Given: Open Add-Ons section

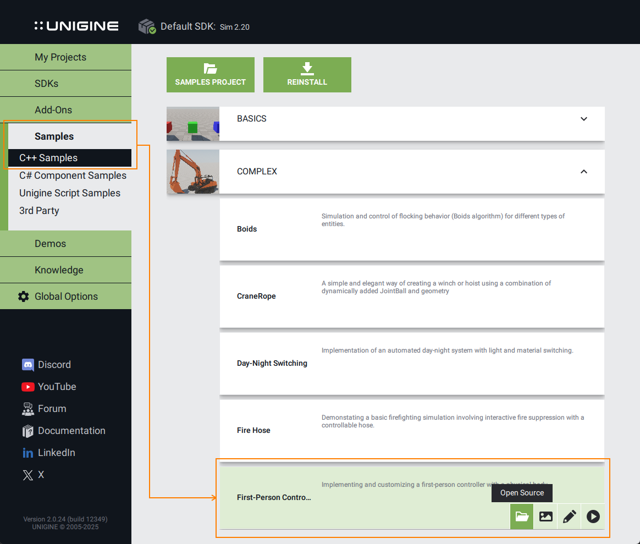Looking at the screenshot, I should click(x=66, y=110).
